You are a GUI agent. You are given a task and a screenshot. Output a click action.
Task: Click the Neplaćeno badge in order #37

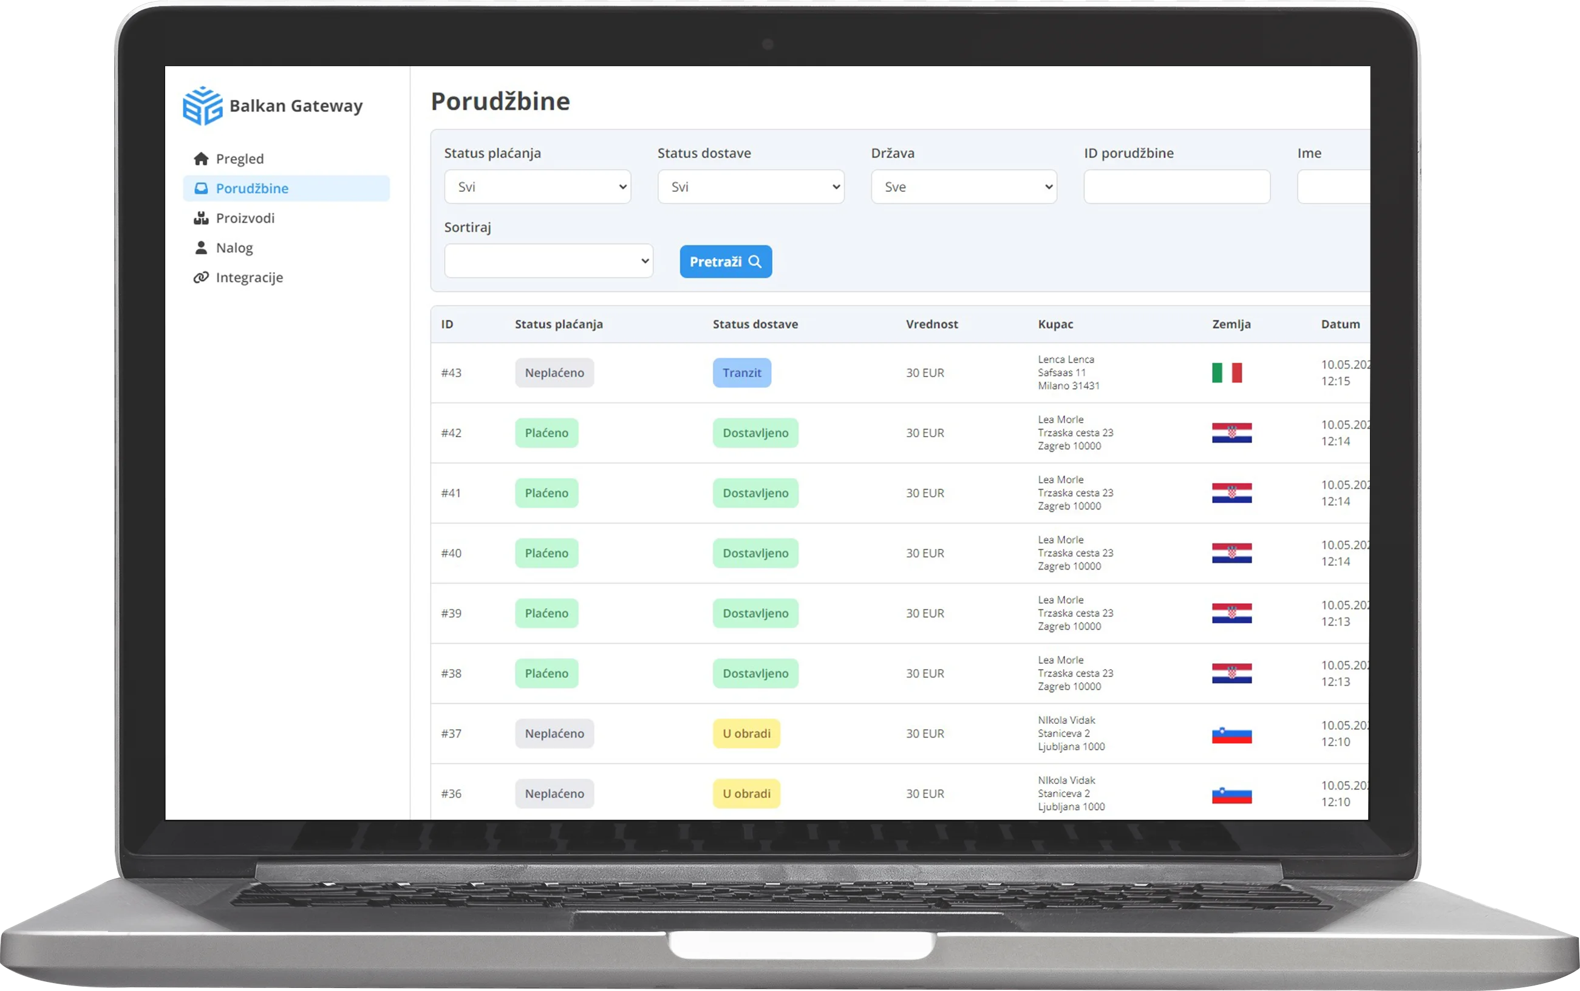click(x=554, y=734)
